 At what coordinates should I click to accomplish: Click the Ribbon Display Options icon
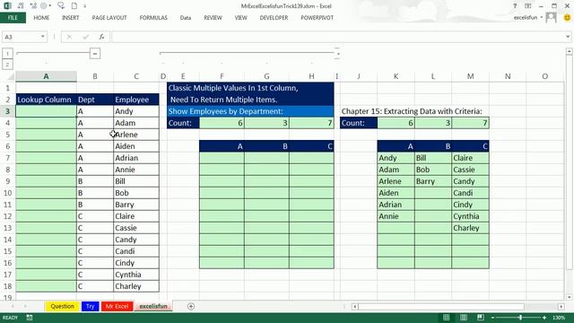pos(528,6)
